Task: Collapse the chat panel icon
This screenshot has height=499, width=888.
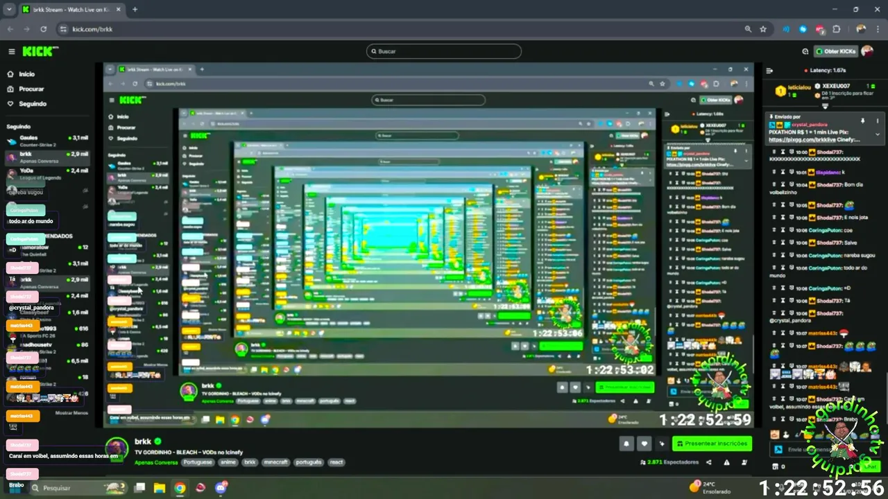Action: point(769,71)
